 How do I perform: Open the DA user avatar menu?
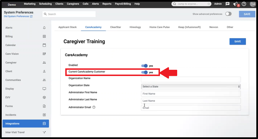[x=253, y=4]
